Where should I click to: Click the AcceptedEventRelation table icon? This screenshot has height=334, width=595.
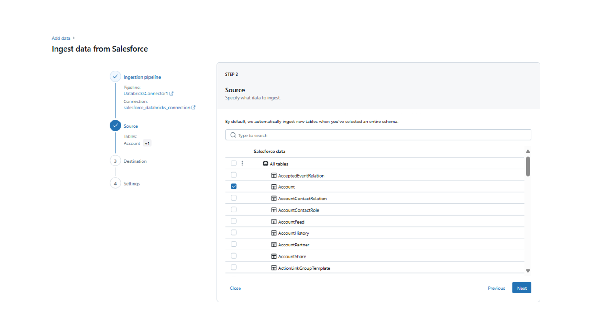[x=274, y=175]
